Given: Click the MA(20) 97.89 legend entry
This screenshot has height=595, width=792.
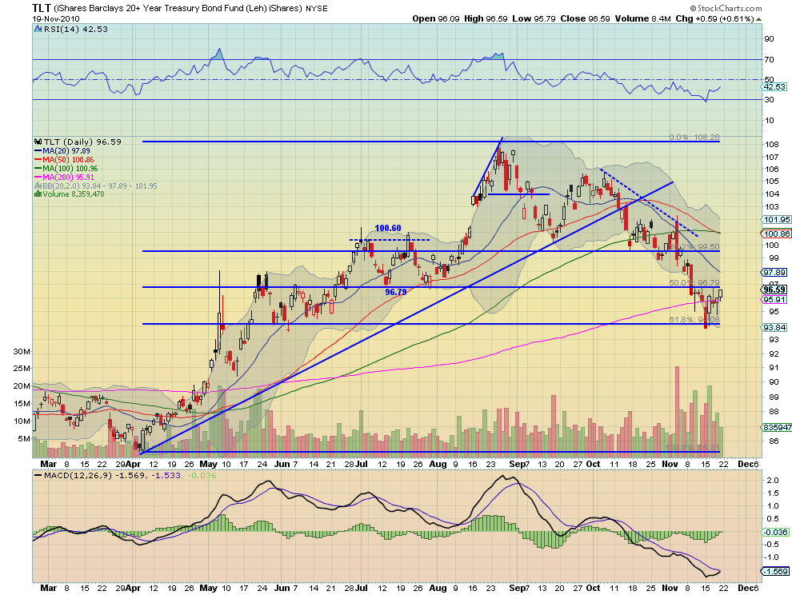Looking at the screenshot, I should point(62,151).
